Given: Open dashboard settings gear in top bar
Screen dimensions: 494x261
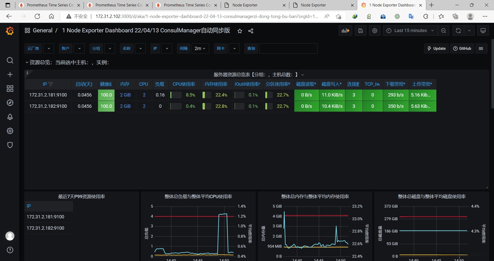Looking at the screenshot, I should click(375, 31).
